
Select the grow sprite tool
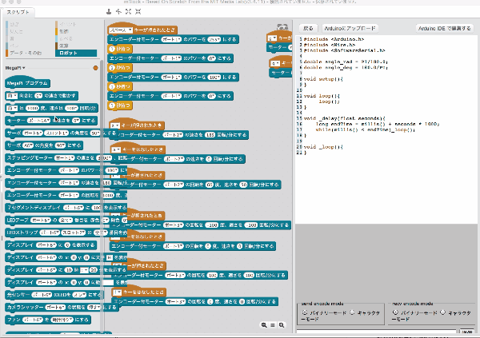coord(128,12)
